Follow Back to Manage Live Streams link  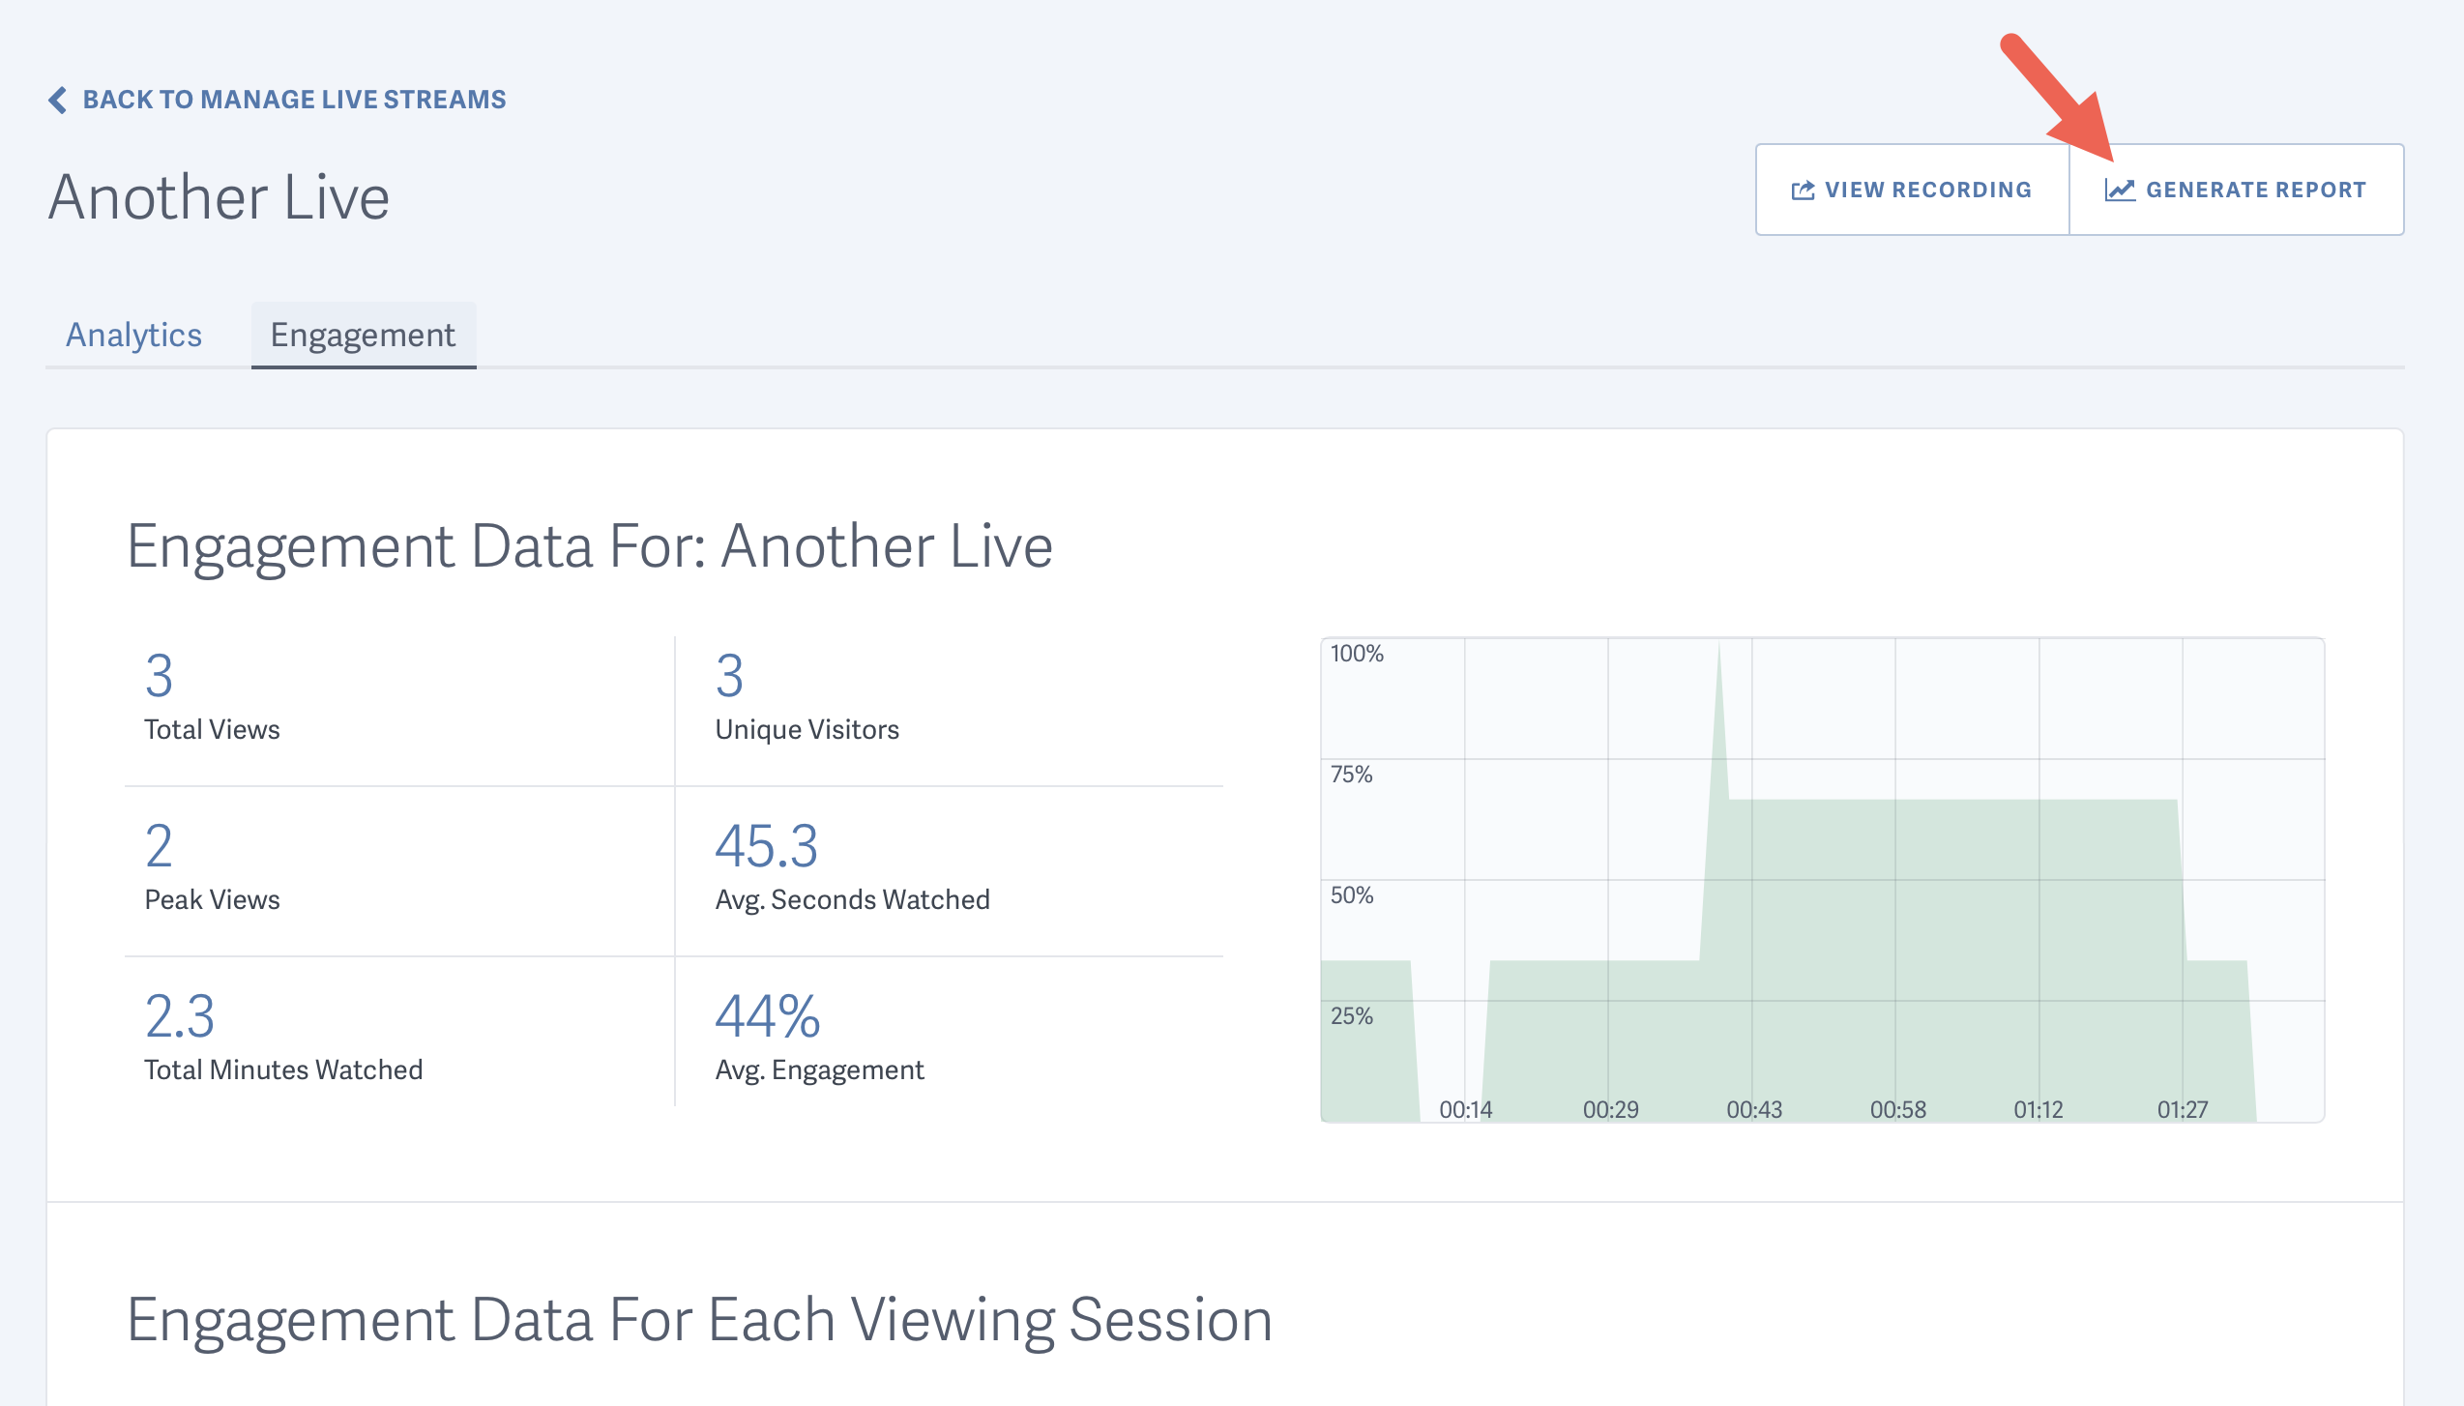tap(293, 98)
